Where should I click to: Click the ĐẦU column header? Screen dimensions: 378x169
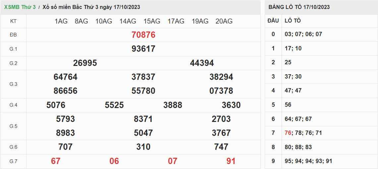(x=273, y=21)
